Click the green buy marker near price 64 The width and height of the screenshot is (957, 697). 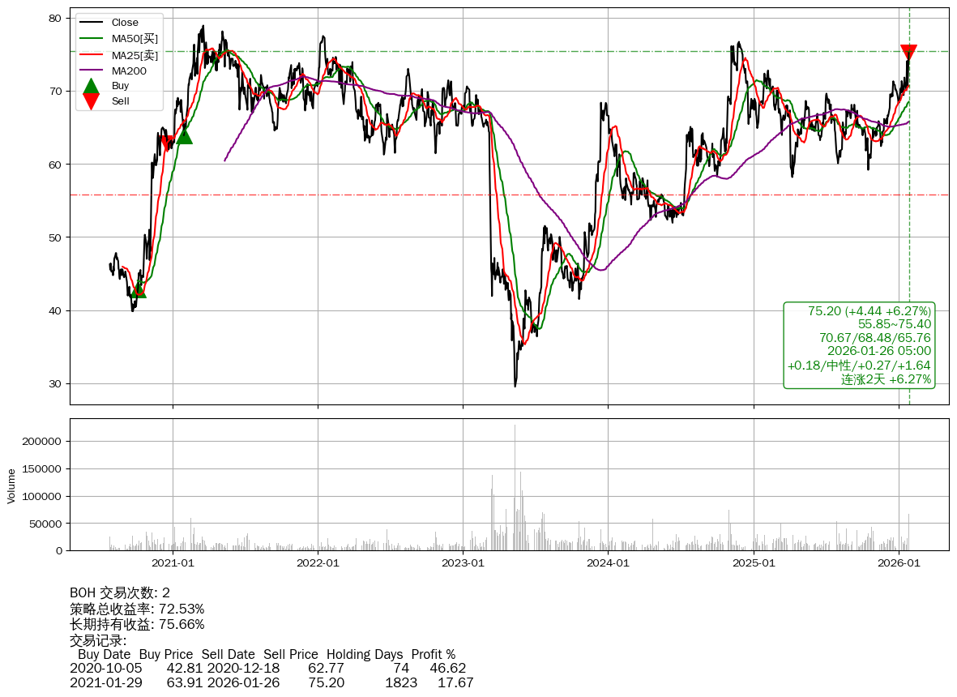pyautogui.click(x=184, y=135)
